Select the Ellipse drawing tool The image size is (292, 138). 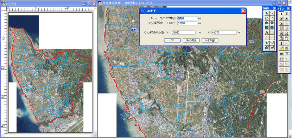[x=272, y=23]
